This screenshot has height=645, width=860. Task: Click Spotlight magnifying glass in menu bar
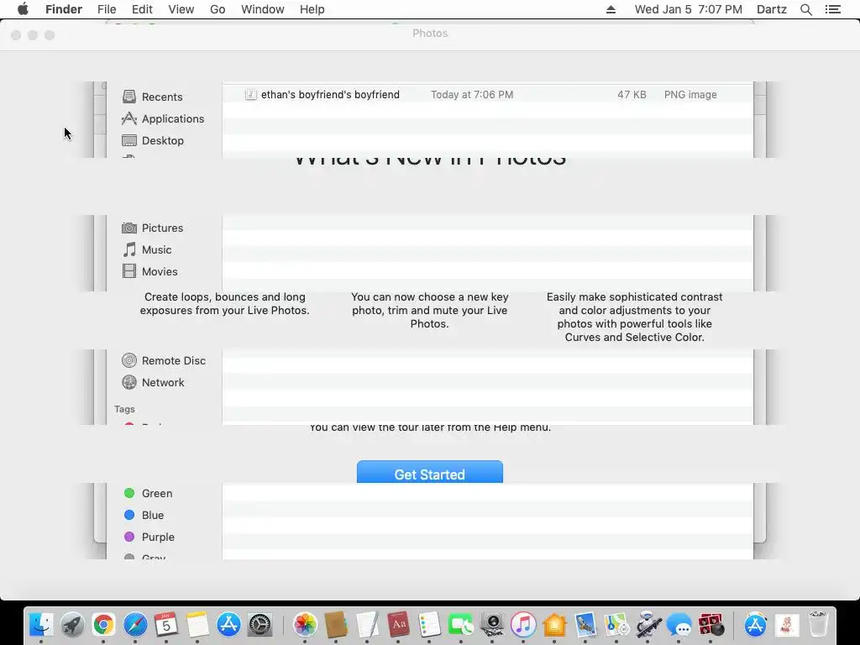pyautogui.click(x=805, y=9)
